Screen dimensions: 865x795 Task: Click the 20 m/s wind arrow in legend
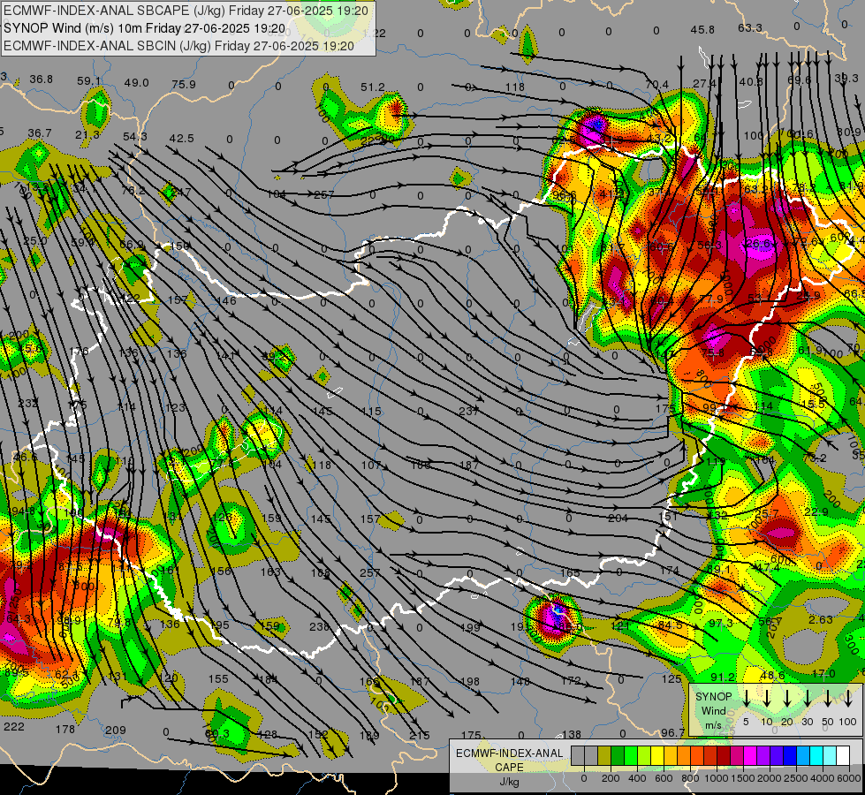tap(787, 697)
